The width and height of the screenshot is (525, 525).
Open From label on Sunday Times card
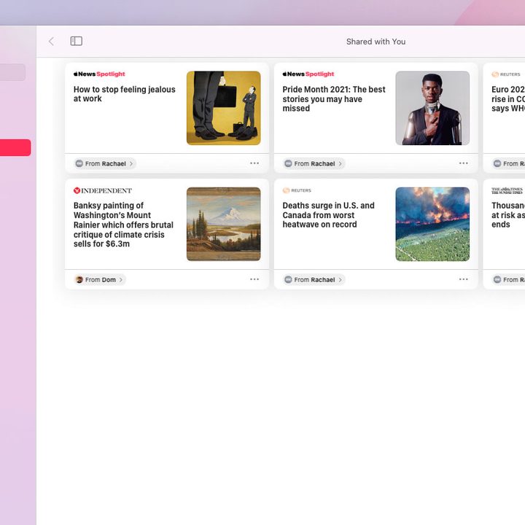point(509,279)
